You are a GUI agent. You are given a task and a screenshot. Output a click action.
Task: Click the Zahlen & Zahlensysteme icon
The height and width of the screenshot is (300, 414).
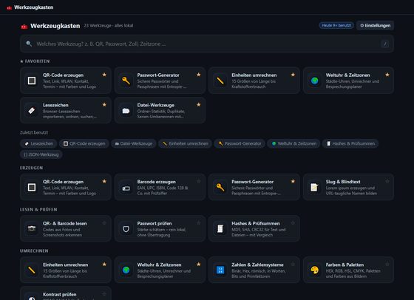[x=220, y=270]
